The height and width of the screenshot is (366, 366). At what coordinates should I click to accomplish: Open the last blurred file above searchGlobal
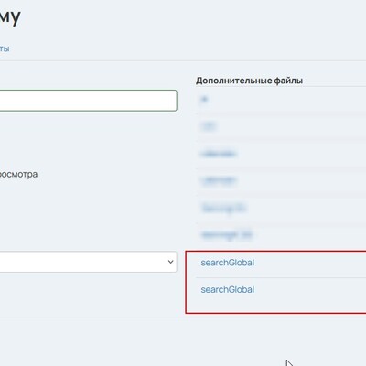pos(227,234)
